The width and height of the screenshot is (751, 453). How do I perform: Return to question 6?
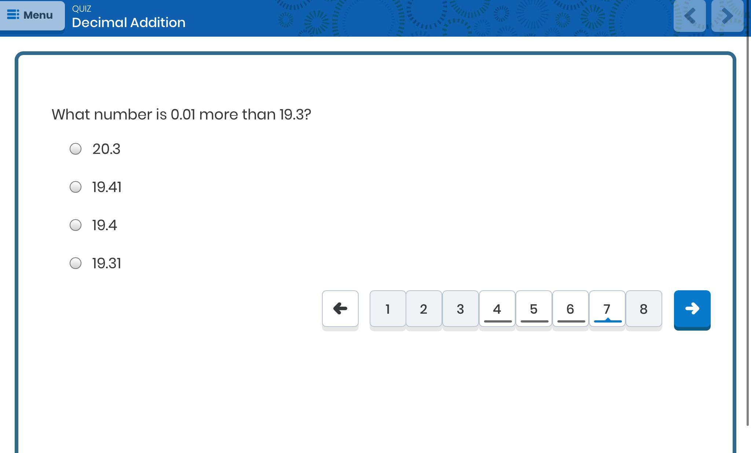[570, 309]
